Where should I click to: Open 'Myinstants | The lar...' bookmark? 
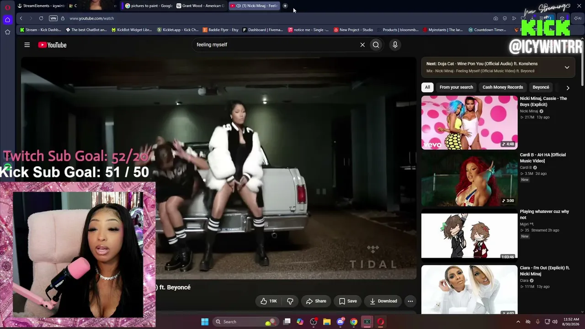click(x=443, y=30)
